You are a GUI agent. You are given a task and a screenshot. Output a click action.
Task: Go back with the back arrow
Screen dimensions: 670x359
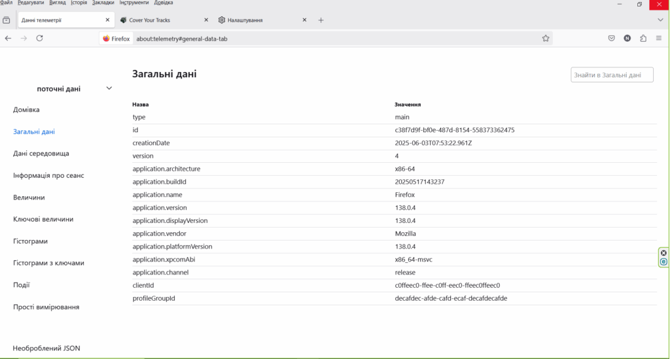(x=8, y=39)
